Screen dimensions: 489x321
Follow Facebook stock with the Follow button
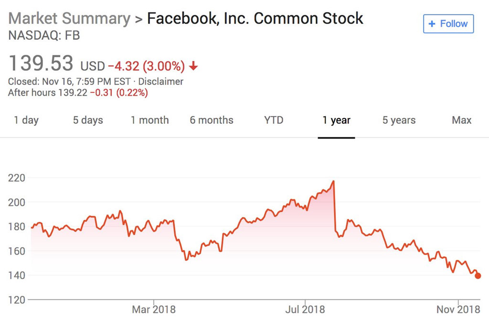click(x=448, y=24)
